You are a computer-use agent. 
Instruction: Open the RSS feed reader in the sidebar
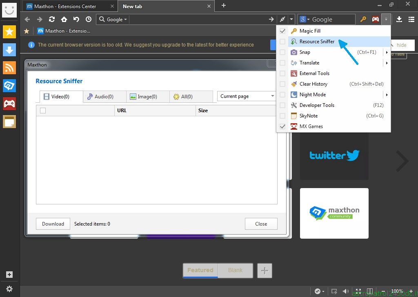point(9,68)
